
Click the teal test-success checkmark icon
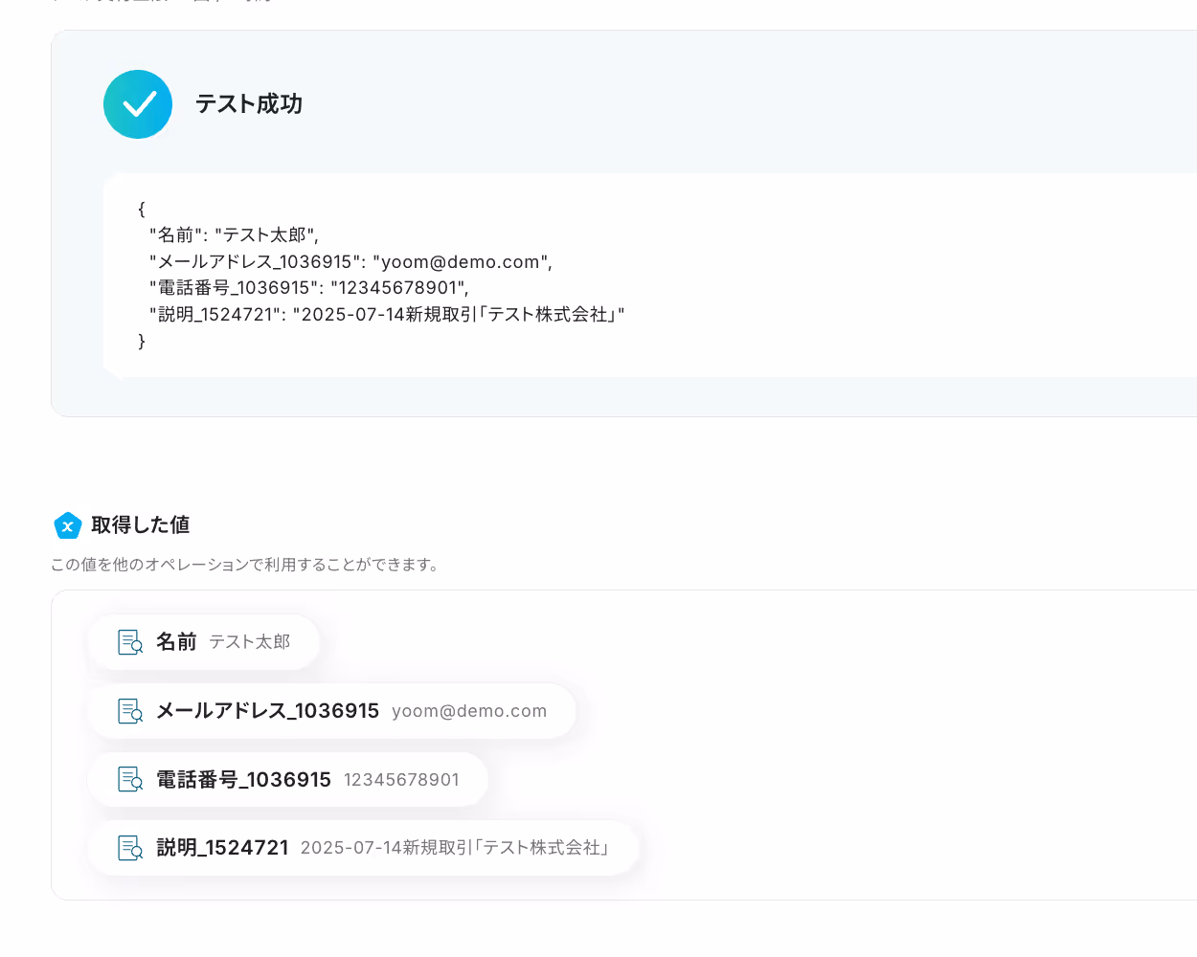138,104
